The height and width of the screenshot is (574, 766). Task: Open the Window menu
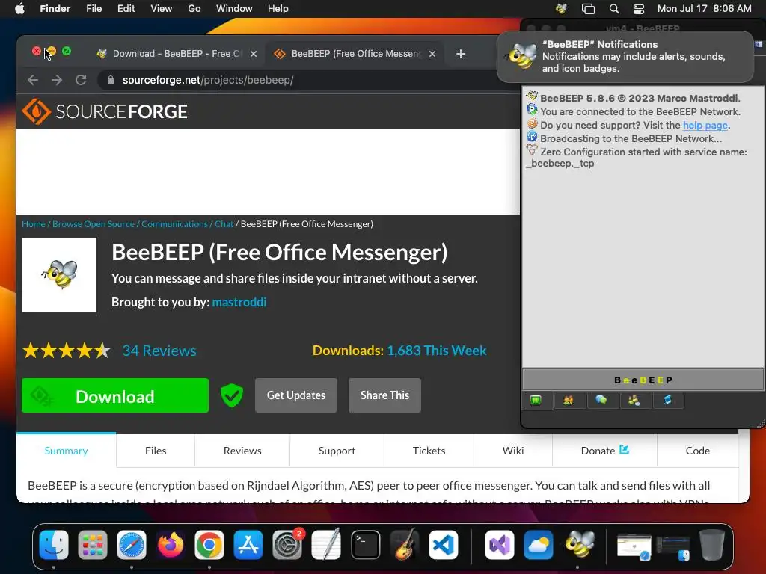click(234, 8)
